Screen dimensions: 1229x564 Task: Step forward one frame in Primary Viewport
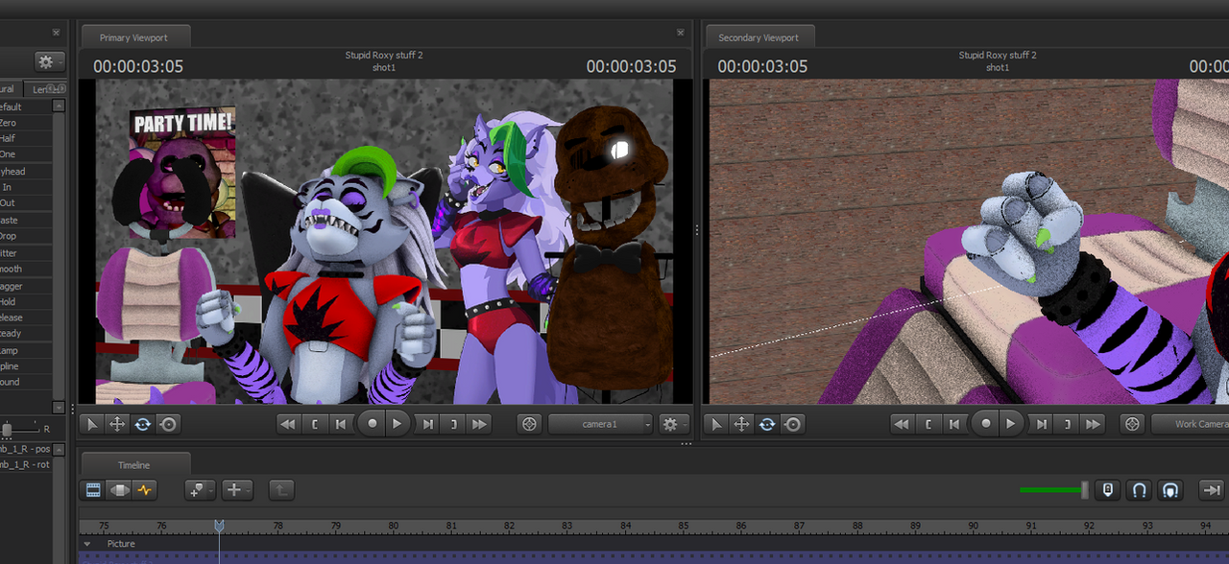point(428,423)
